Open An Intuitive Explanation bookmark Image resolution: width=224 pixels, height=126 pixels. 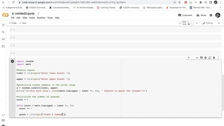84,8
